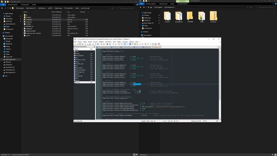277x156 pixels.
Task: Close the document switcher panel in Notepad++
Action: (94, 46)
